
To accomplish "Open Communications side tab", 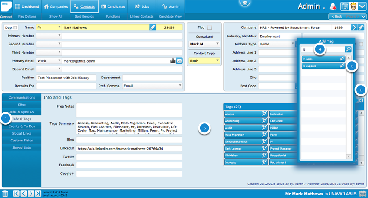I will [22, 97].
